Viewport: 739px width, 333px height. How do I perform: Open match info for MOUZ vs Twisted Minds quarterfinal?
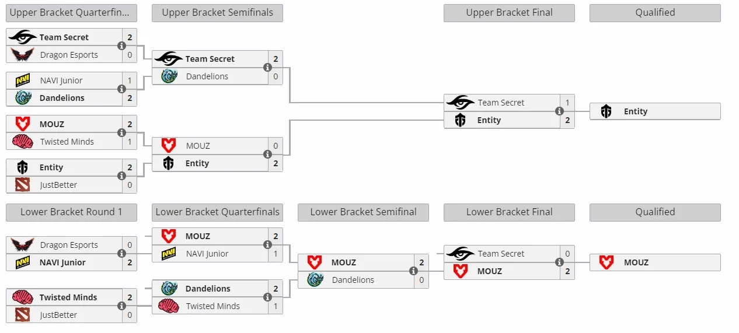(121, 133)
